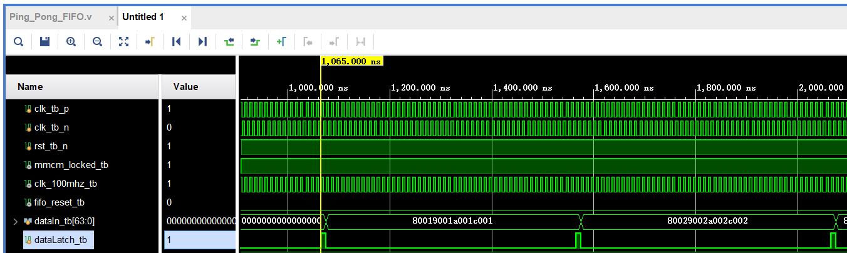Click the bus value 80029002a002c002
The width and height of the screenshot is (847, 253).
pos(707,221)
